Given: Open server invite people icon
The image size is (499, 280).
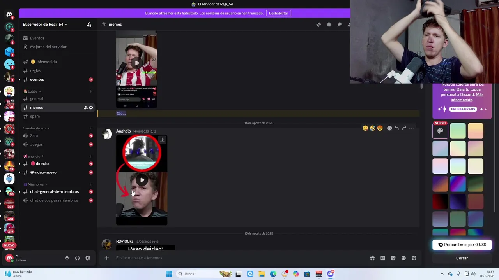Looking at the screenshot, I should [89, 24].
